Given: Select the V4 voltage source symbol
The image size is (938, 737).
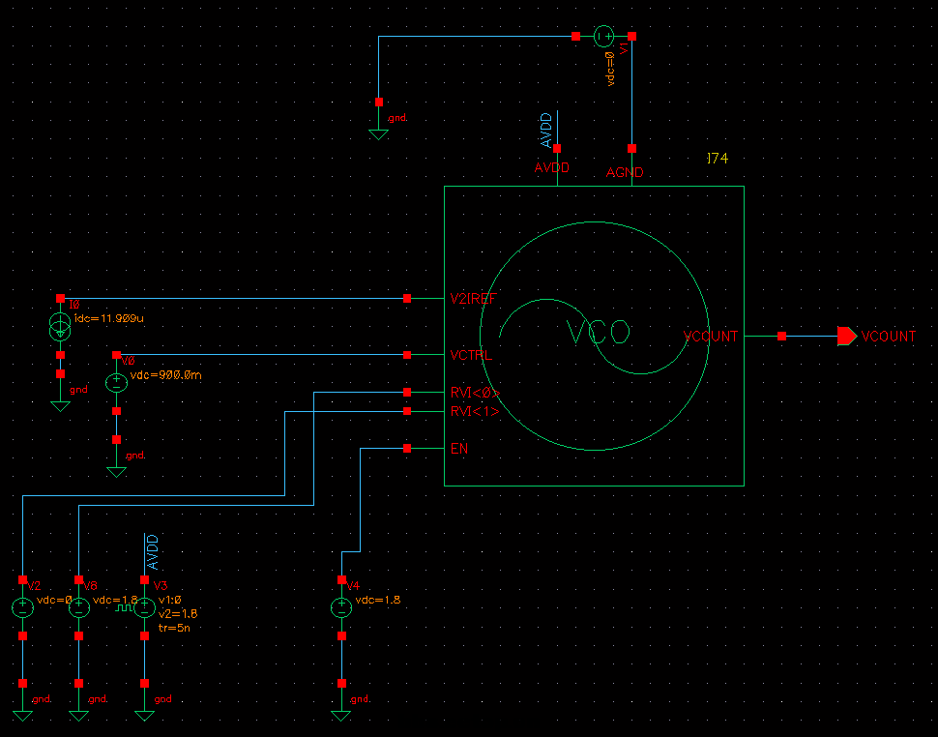Looking at the screenshot, I should click(x=340, y=607).
